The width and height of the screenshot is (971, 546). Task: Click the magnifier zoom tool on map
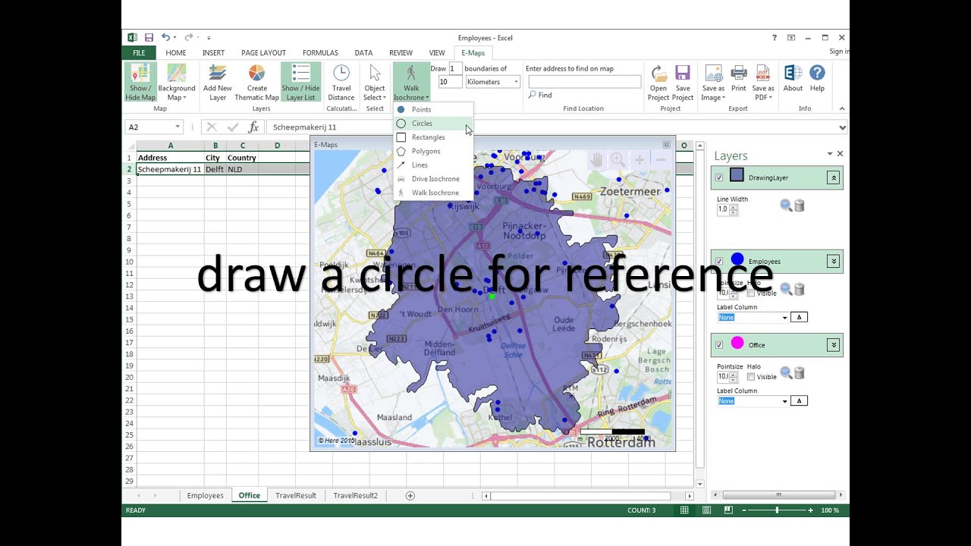(617, 160)
